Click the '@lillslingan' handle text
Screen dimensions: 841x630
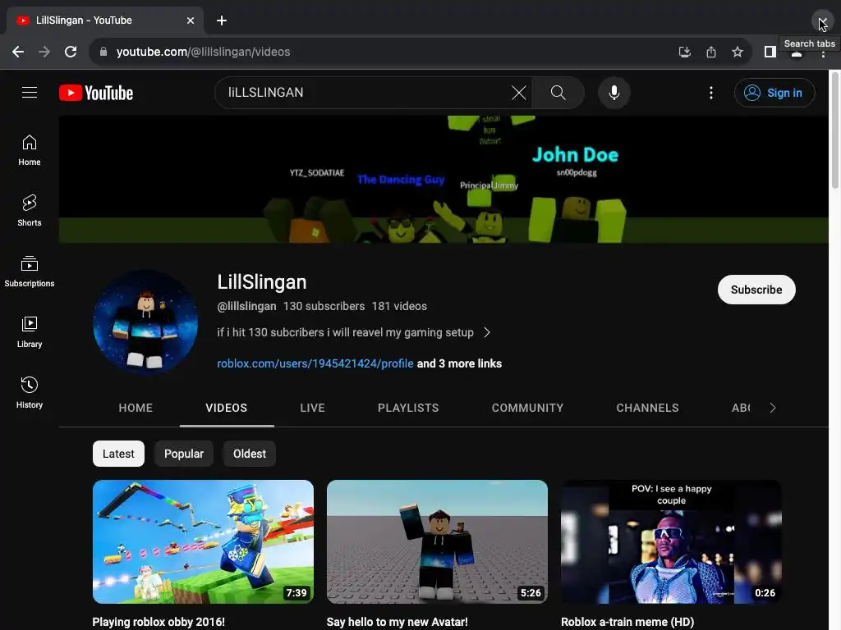point(246,306)
